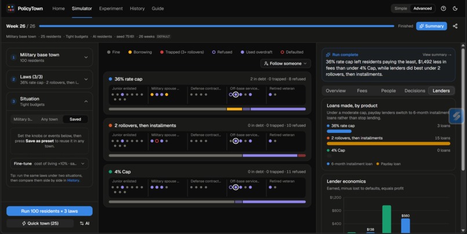Click the green dot beside 4% Cap title

110,172
